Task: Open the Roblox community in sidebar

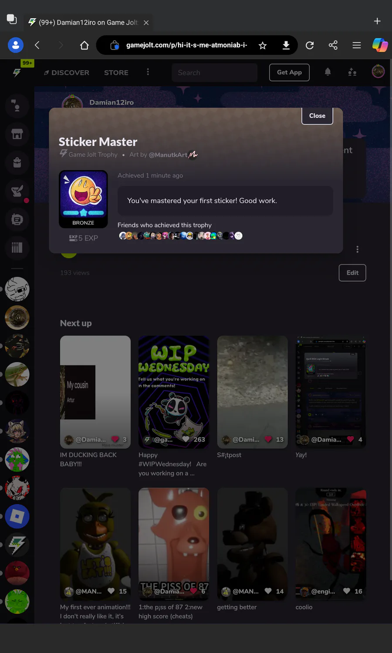Action: pos(17,516)
